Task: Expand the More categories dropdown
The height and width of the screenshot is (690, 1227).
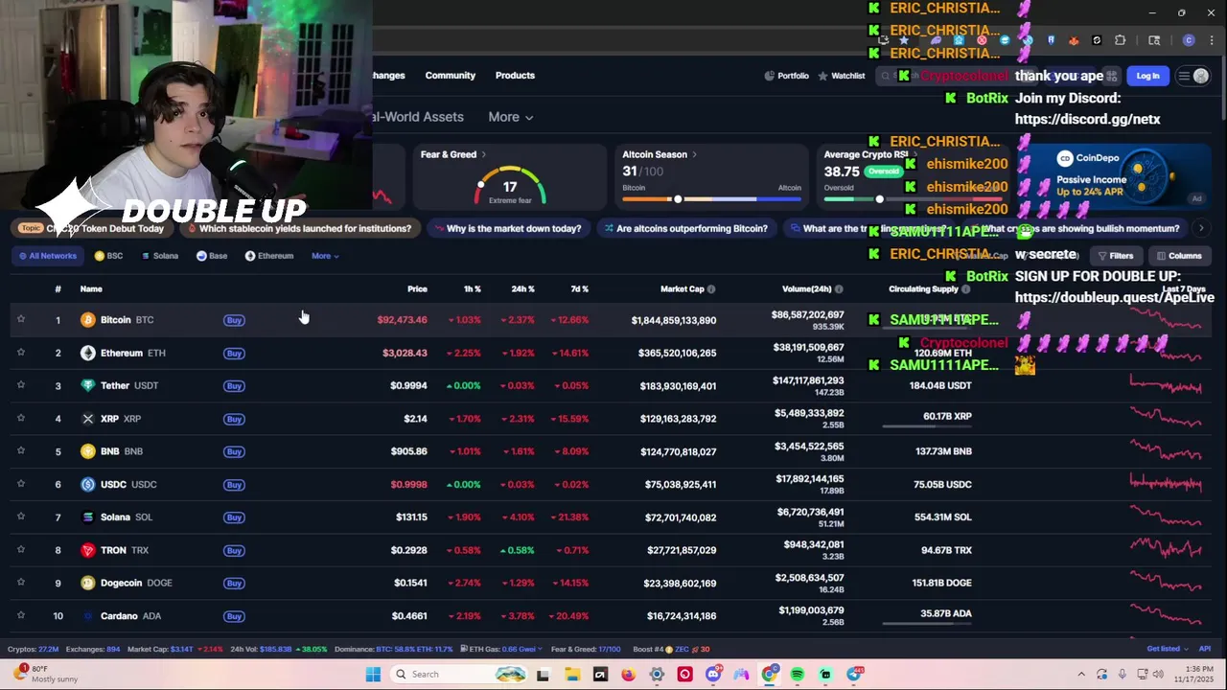Action: [511, 117]
